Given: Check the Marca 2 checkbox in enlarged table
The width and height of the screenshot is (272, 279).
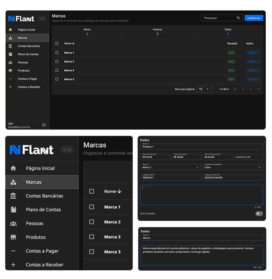Looking at the screenshot, I should (92, 222).
